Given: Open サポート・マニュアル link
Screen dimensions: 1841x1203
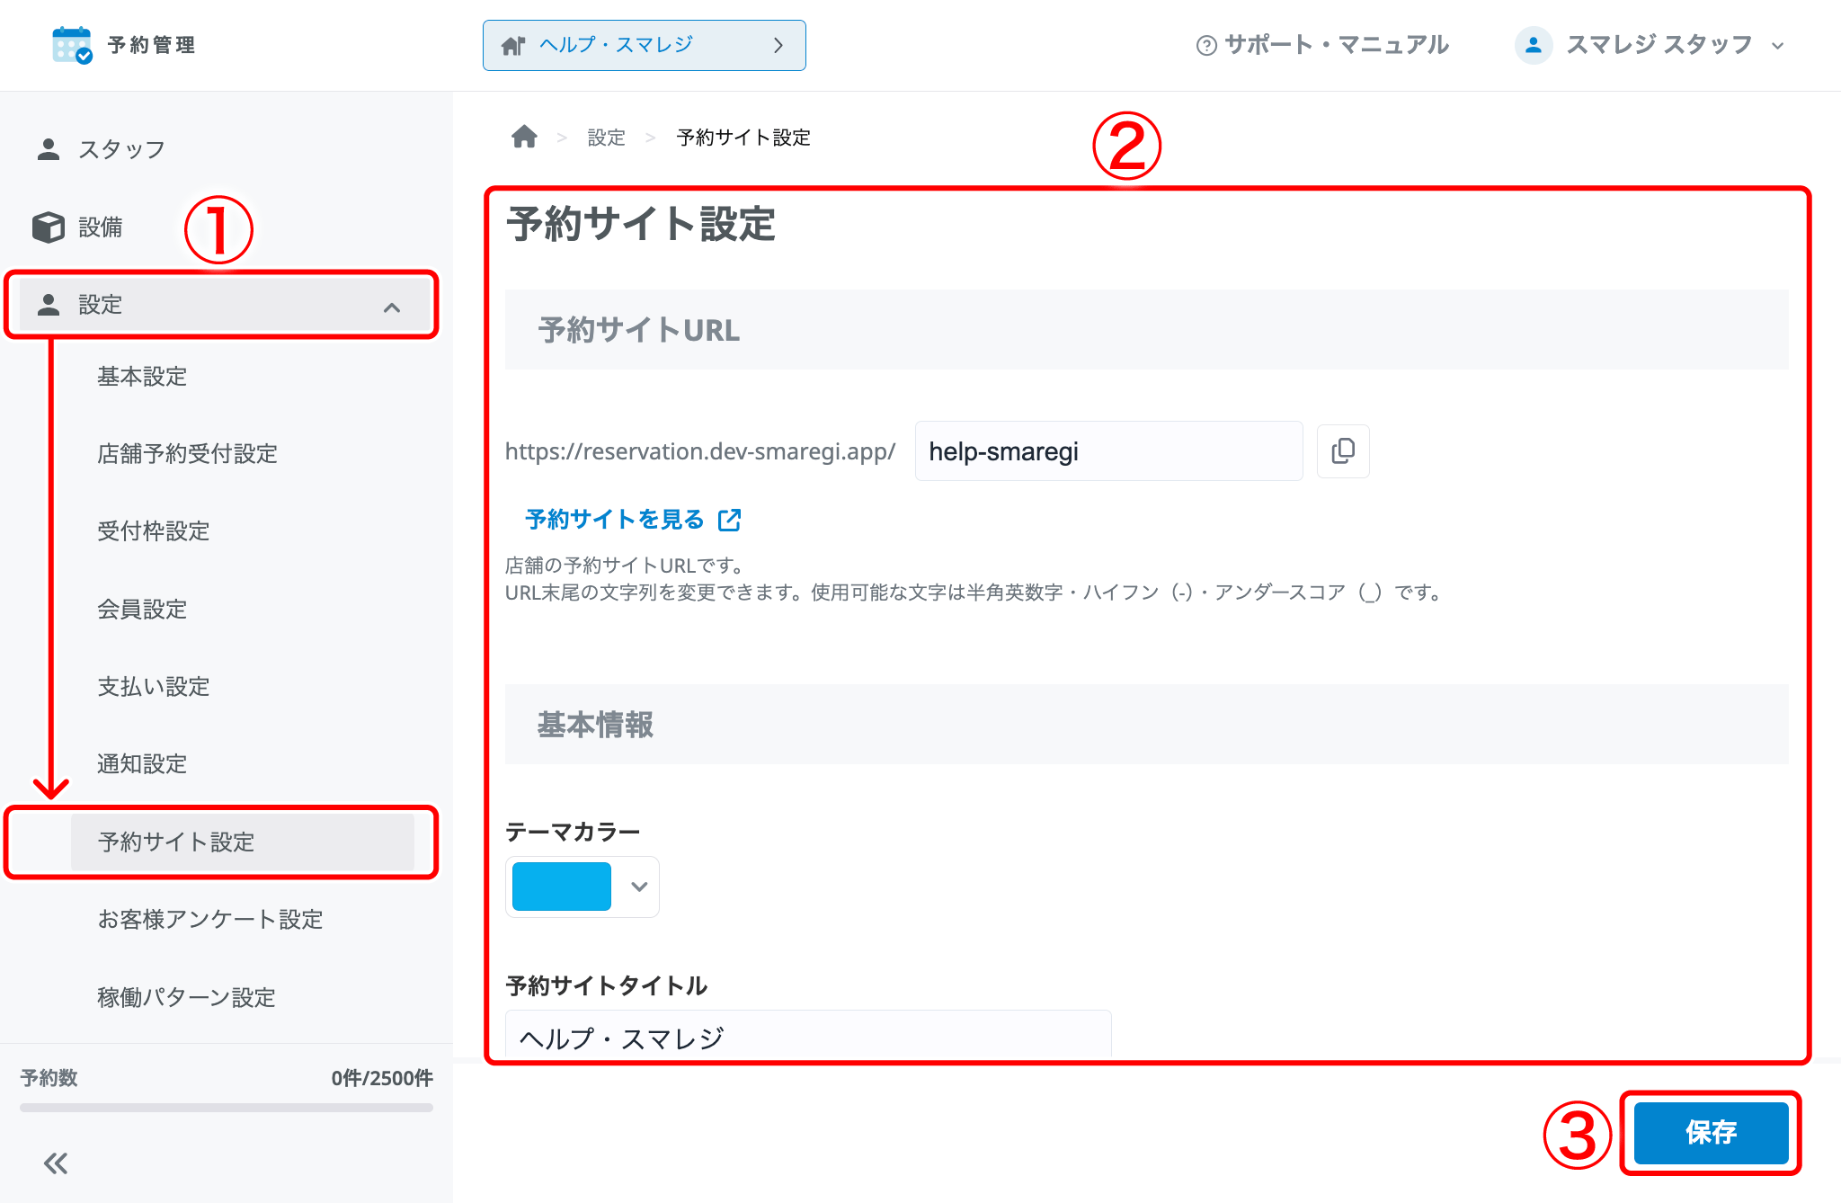Looking at the screenshot, I should point(1336,45).
